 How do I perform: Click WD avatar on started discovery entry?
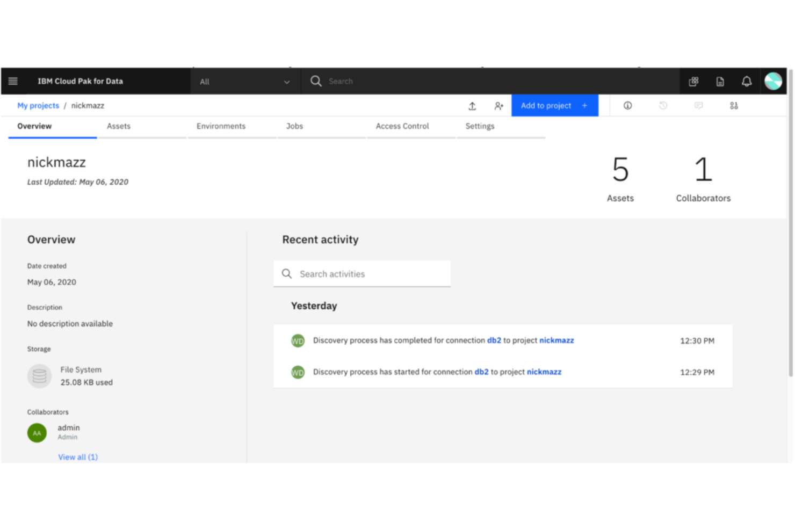point(298,372)
